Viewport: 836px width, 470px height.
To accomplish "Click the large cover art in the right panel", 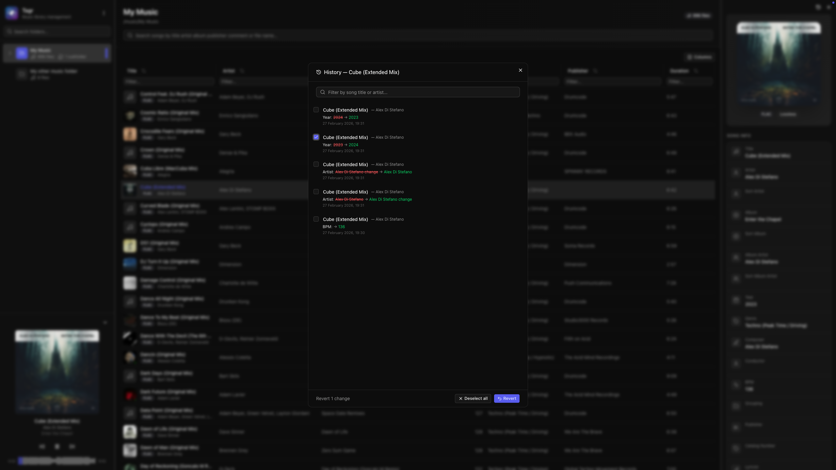I will pyautogui.click(x=779, y=64).
